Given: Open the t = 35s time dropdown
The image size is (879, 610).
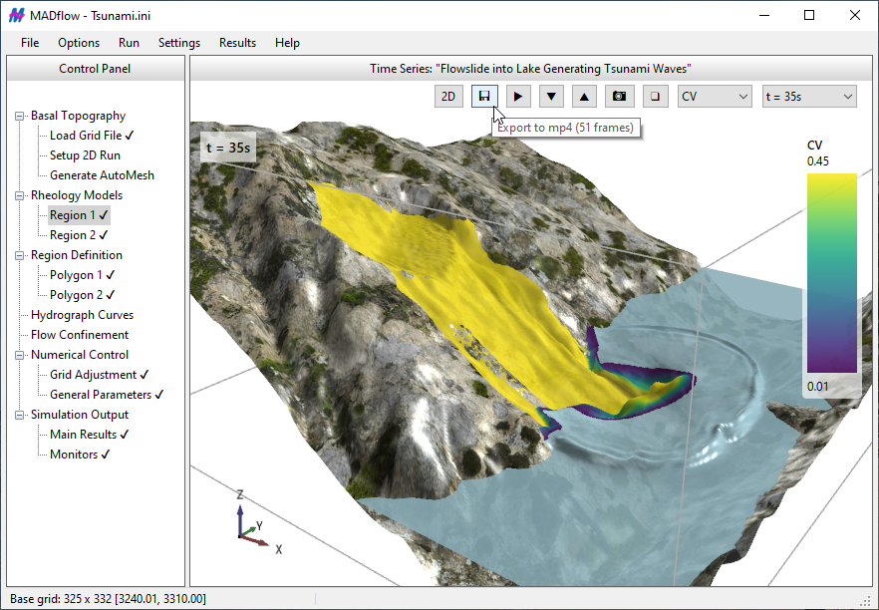Looking at the screenshot, I should (808, 97).
